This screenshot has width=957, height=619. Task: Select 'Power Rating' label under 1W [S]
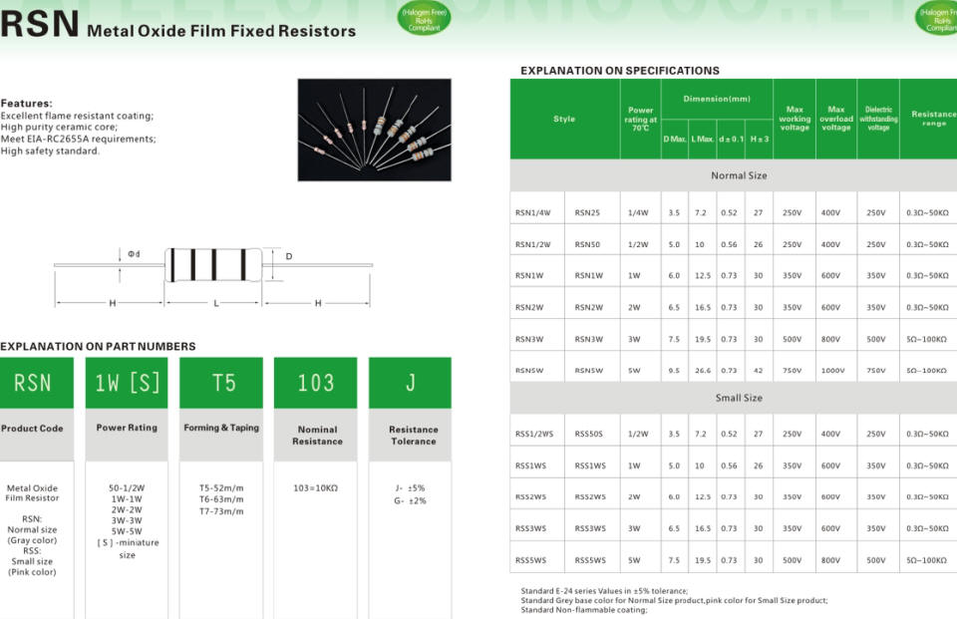127,428
